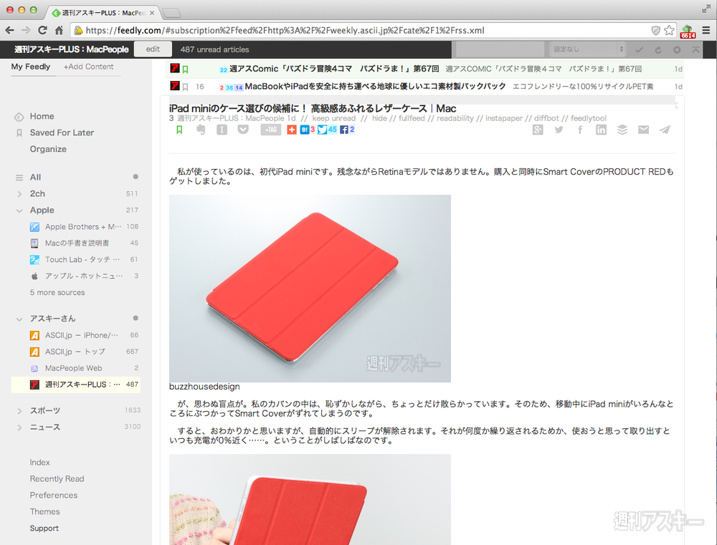Click keep unread link

334,118
